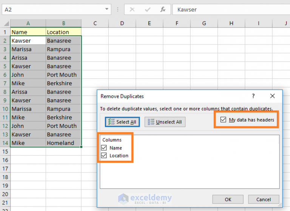Click cell B11 containing Berkshire

(x=63, y=117)
